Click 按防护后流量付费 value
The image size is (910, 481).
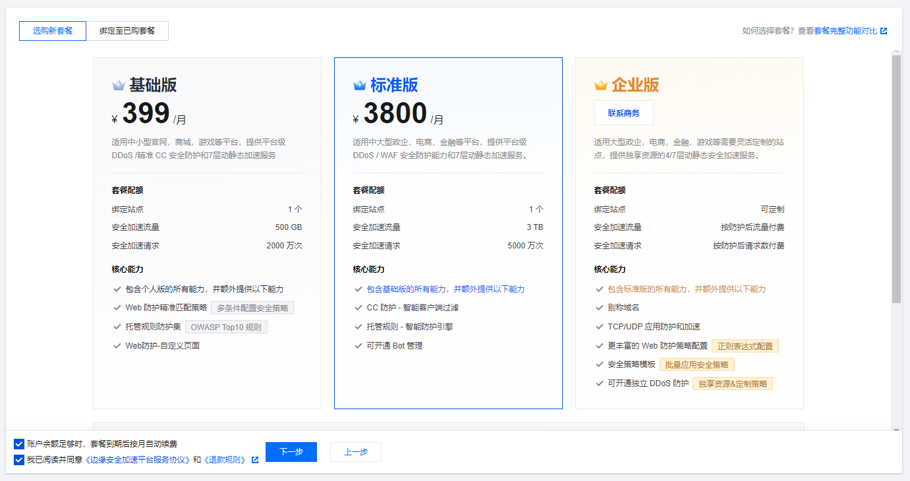753,227
